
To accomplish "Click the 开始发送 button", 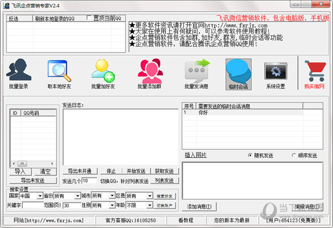I will coord(136,171).
